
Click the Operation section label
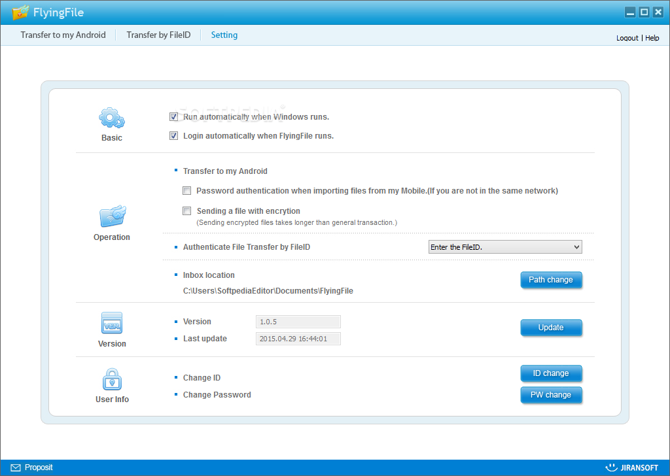tap(111, 237)
